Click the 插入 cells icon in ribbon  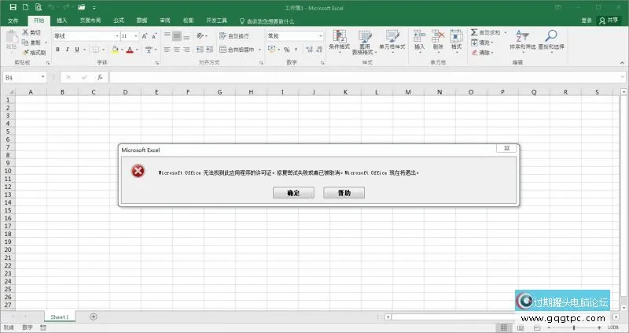(419, 36)
